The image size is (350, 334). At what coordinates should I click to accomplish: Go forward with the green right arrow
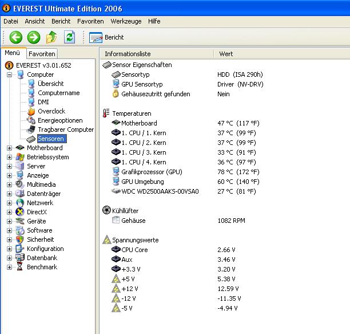[x=34, y=37]
